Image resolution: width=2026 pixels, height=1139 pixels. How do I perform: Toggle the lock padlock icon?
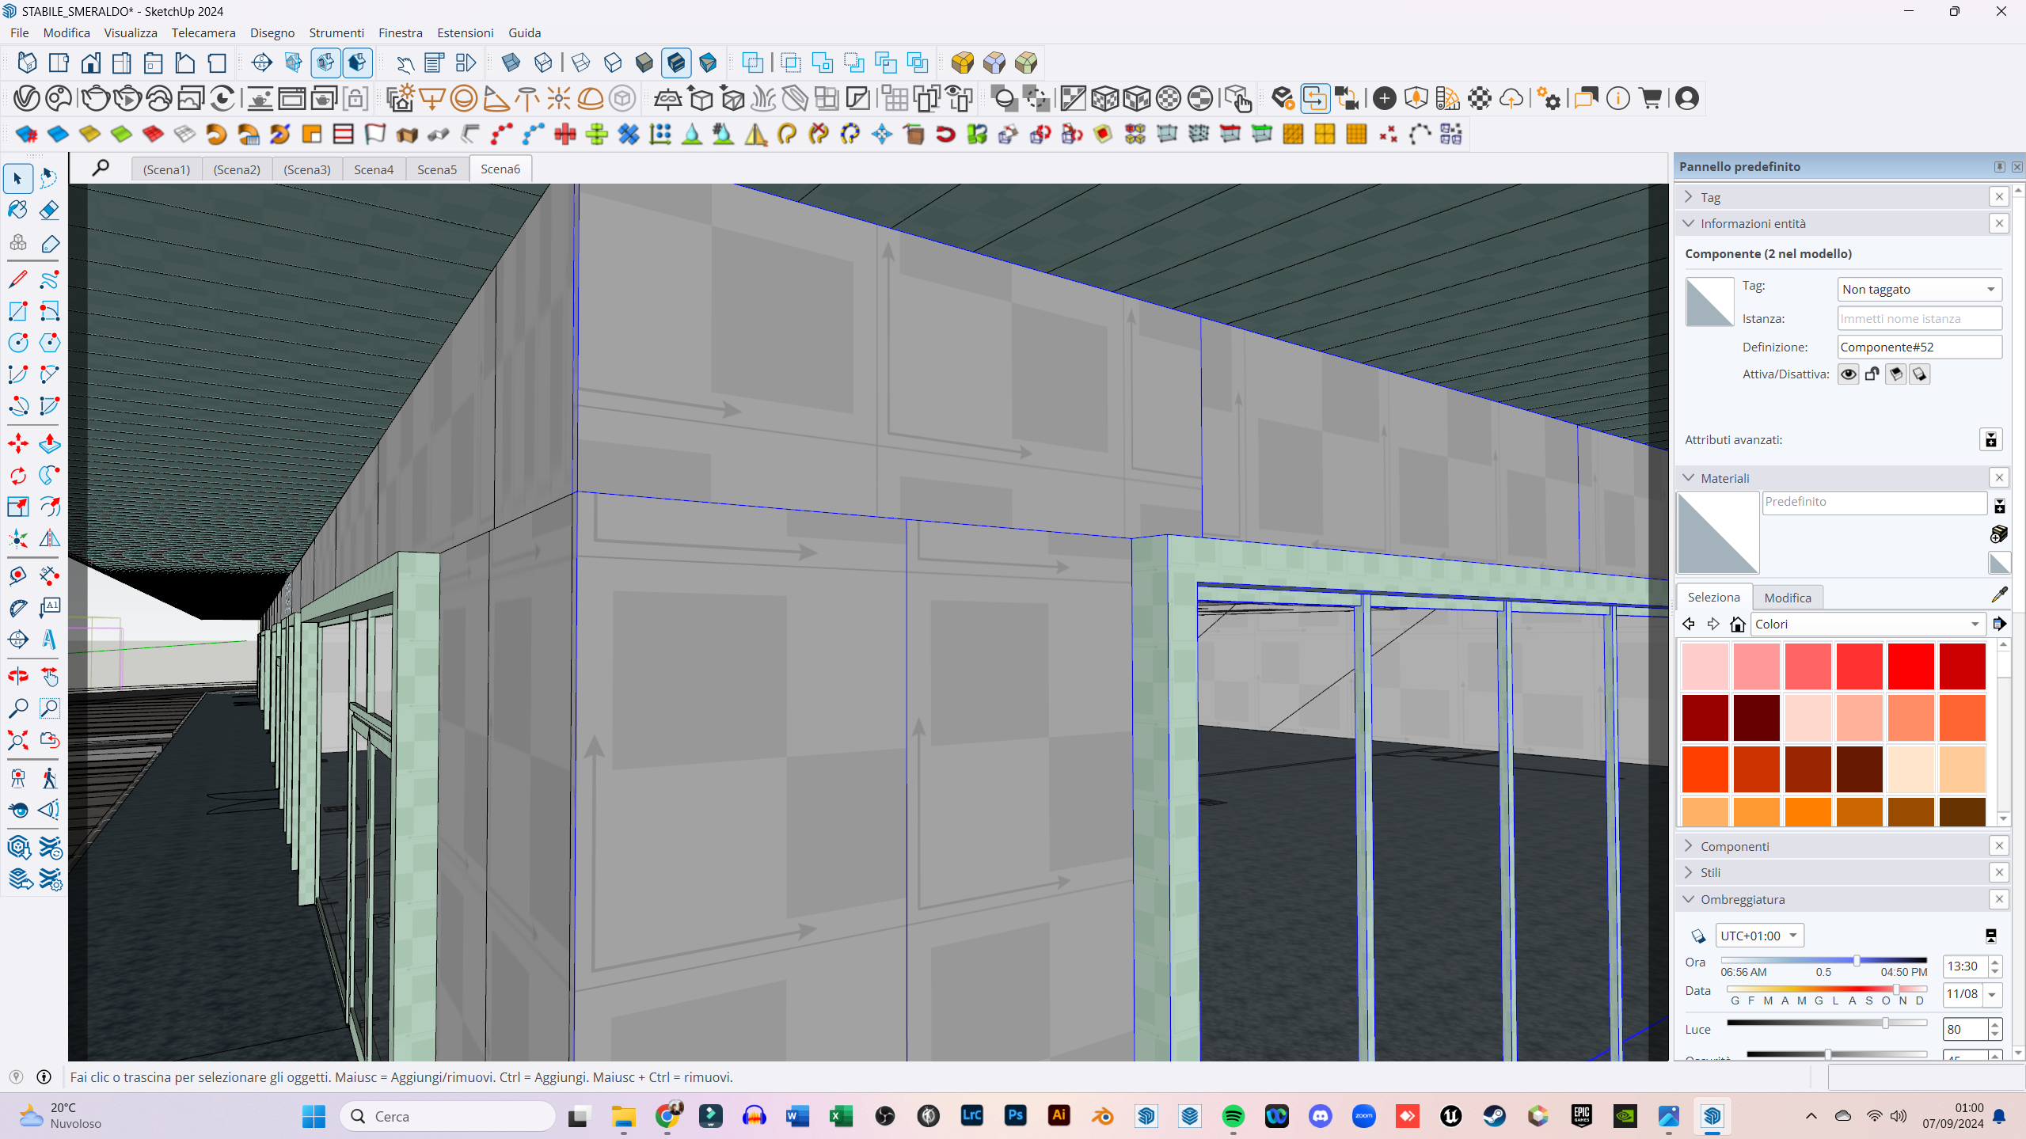click(1872, 374)
